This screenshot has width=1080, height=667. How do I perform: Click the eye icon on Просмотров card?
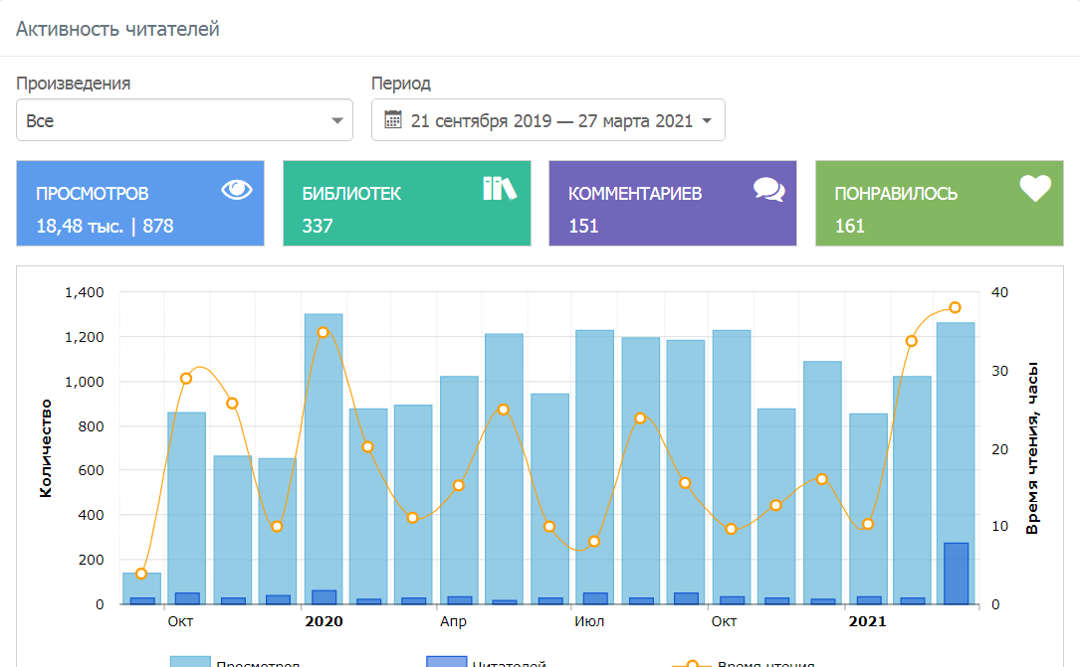(x=237, y=189)
